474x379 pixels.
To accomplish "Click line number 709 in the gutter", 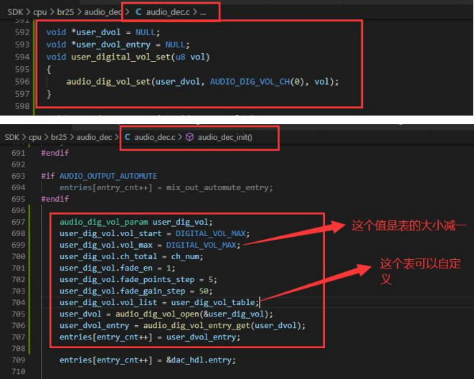I will pyautogui.click(x=18, y=360).
